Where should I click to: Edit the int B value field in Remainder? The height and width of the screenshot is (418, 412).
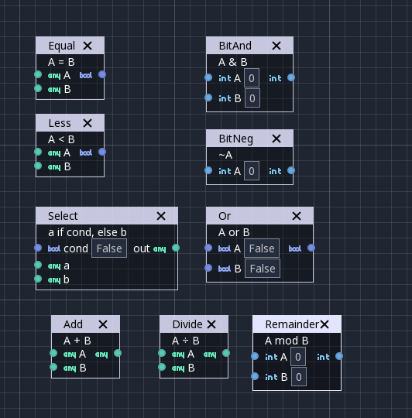coord(299,377)
